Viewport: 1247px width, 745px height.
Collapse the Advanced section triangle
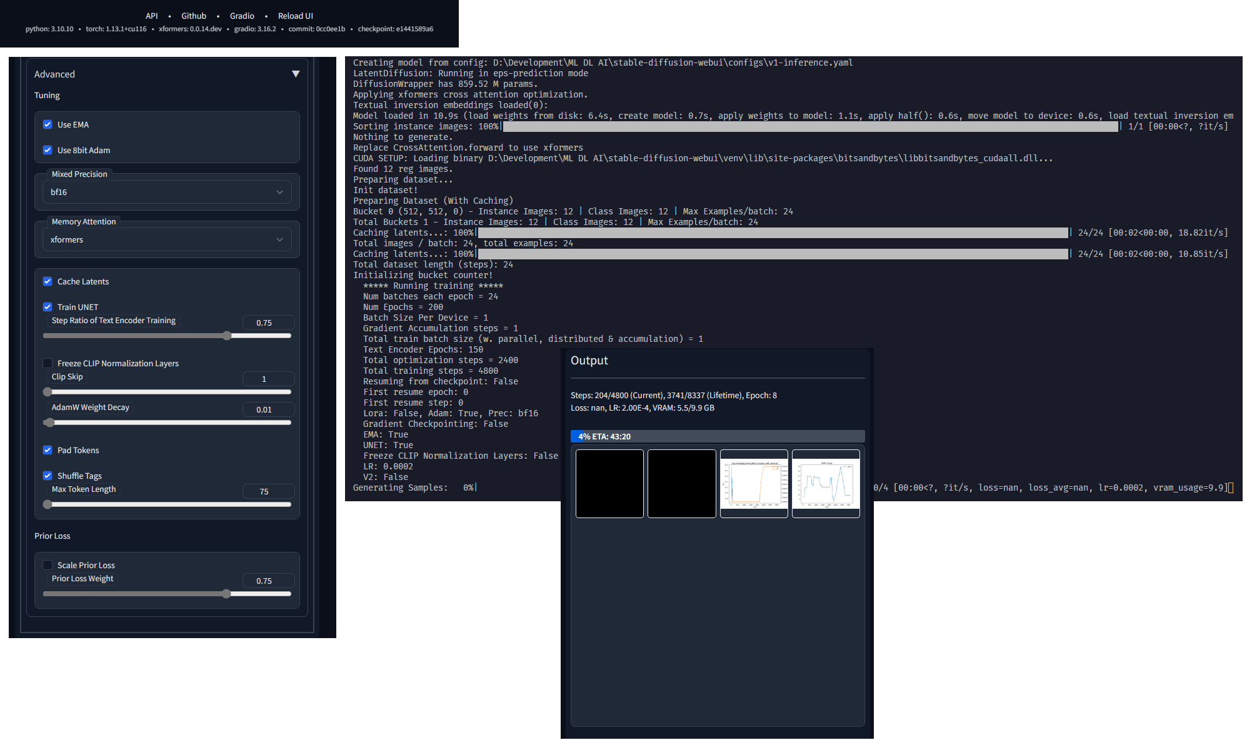(x=296, y=74)
